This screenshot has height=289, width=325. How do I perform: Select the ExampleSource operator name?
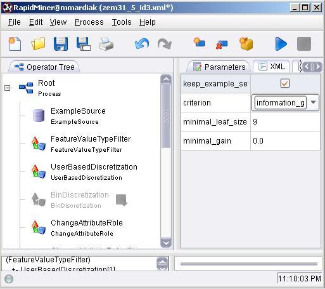point(78,111)
